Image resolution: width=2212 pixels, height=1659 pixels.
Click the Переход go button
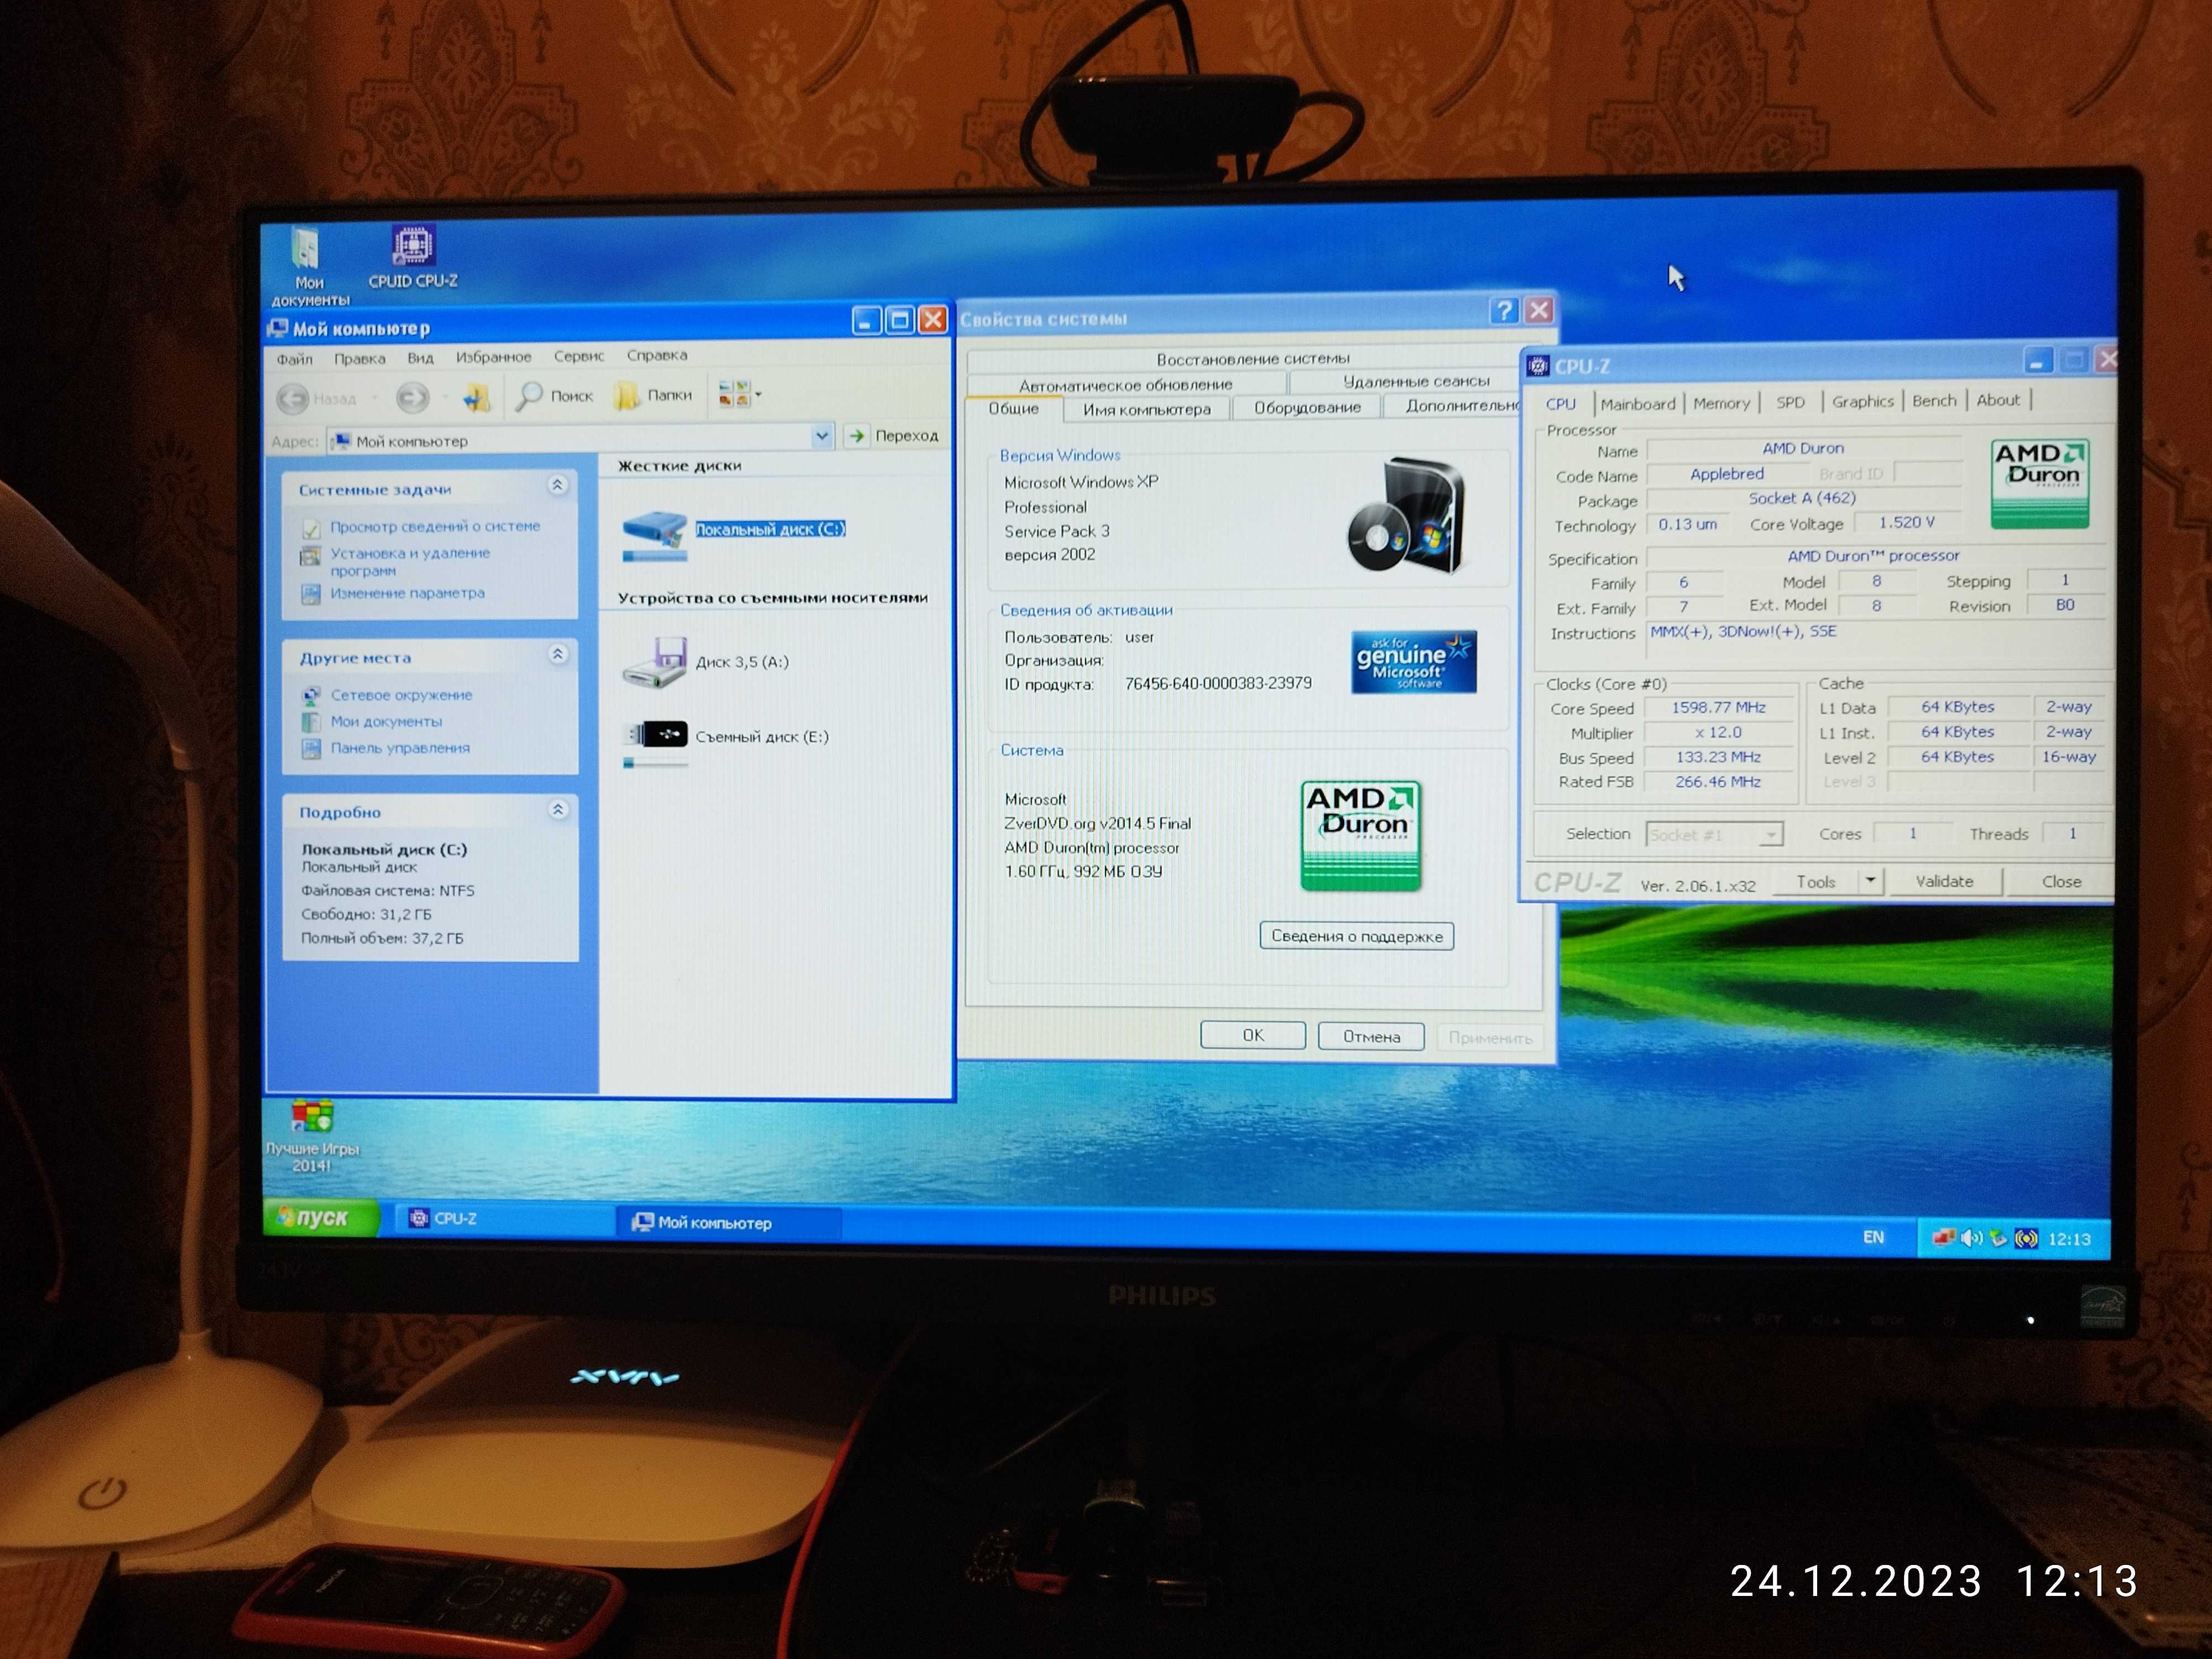893,435
